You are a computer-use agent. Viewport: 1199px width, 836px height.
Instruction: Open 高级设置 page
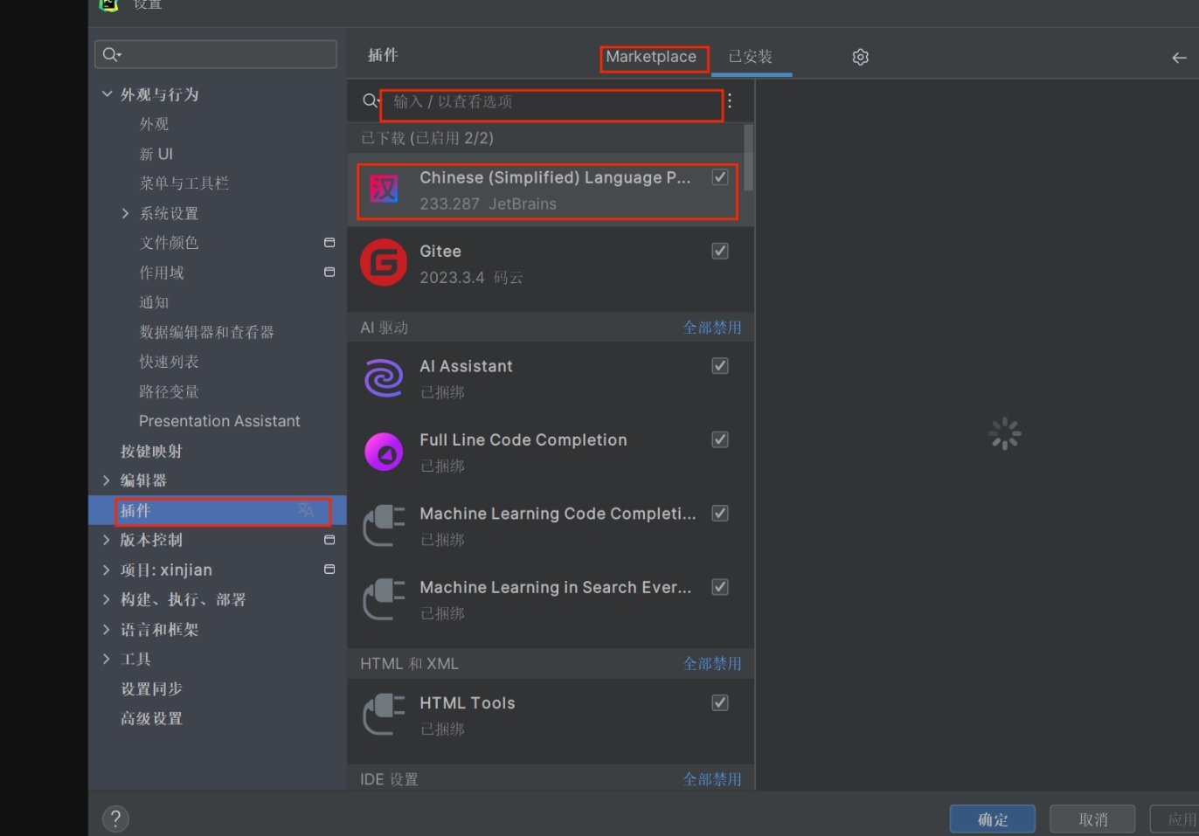coord(151,718)
